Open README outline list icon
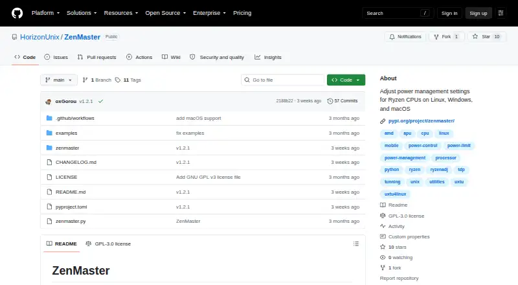The height and width of the screenshot is (285, 518). click(x=355, y=244)
